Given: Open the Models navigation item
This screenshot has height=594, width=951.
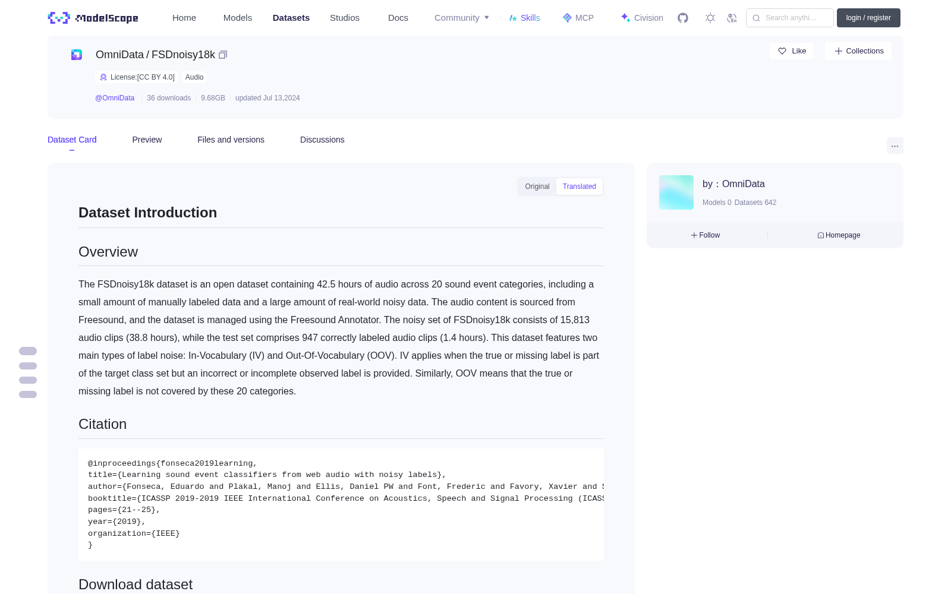Looking at the screenshot, I should (x=238, y=18).
